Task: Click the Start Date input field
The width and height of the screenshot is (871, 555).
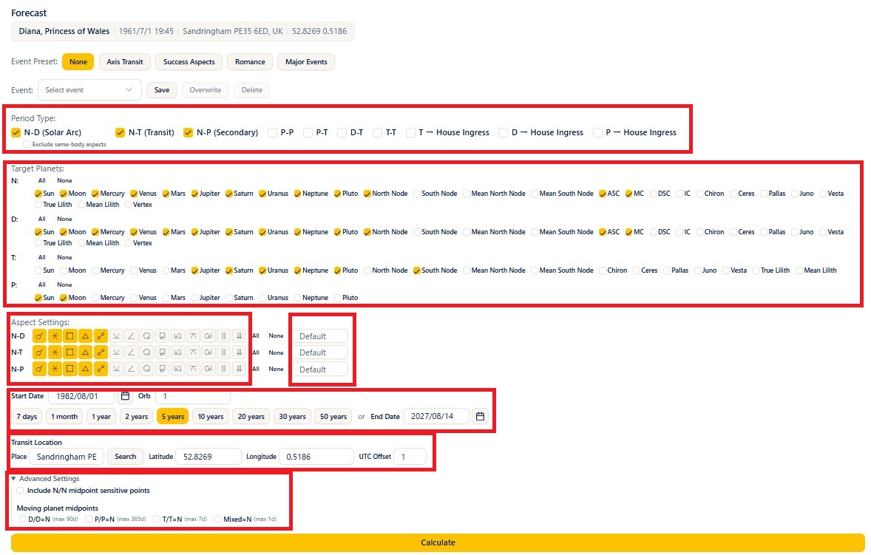Action: [x=81, y=396]
